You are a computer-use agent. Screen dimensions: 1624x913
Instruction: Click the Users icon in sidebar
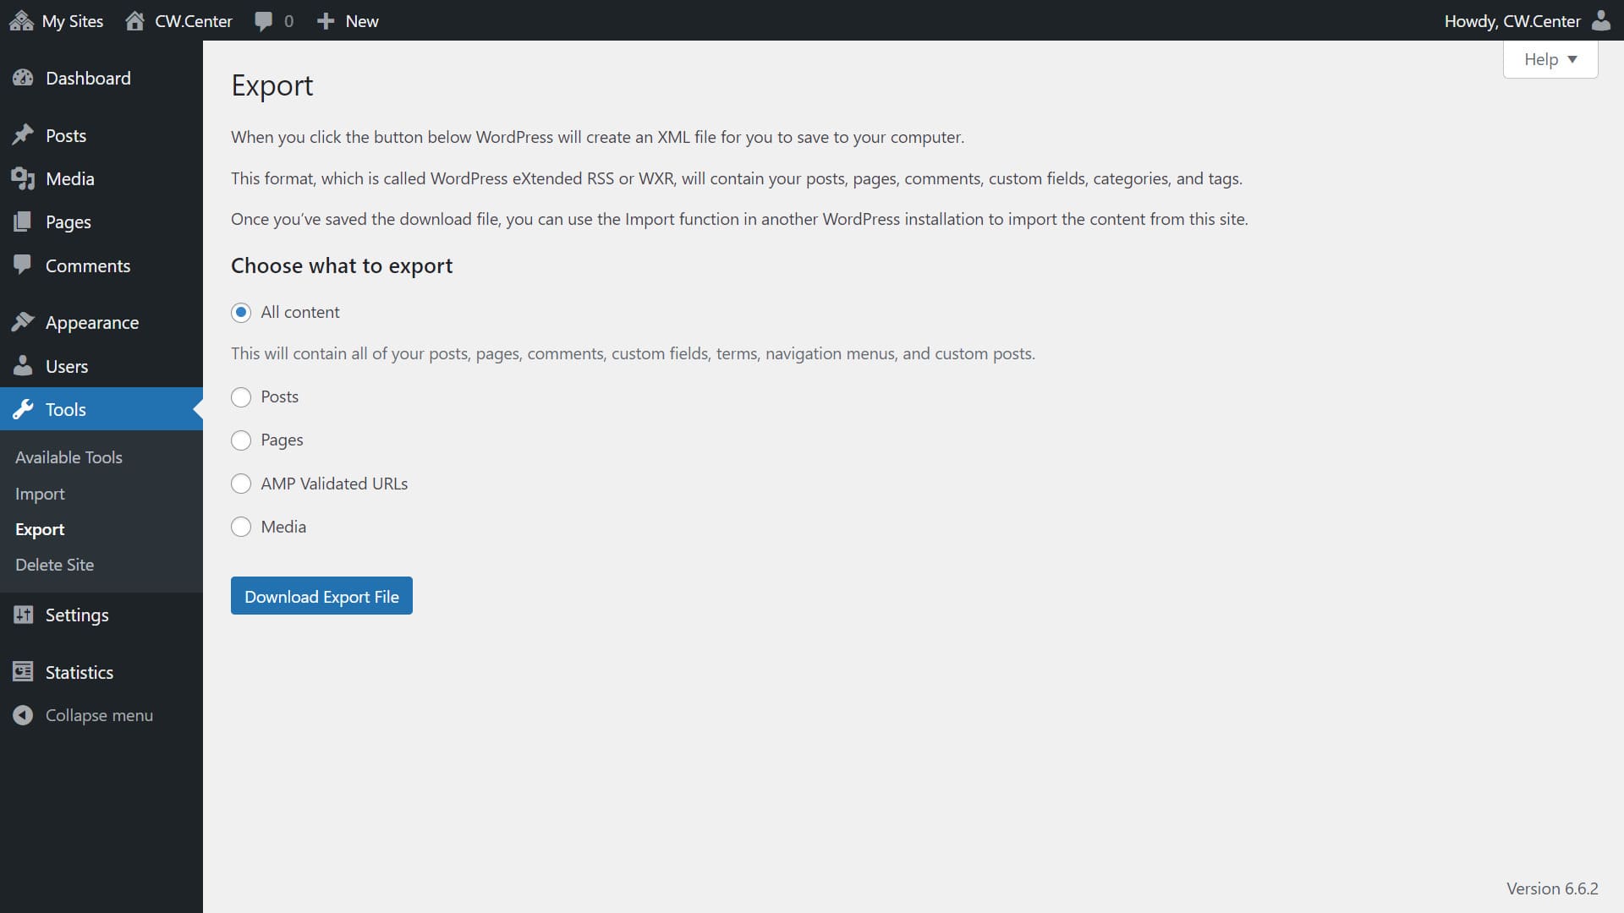point(23,366)
